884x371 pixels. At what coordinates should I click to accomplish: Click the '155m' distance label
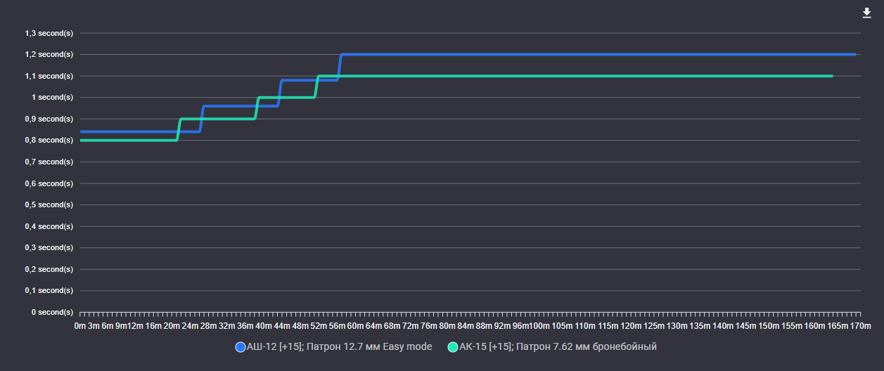[792, 326]
